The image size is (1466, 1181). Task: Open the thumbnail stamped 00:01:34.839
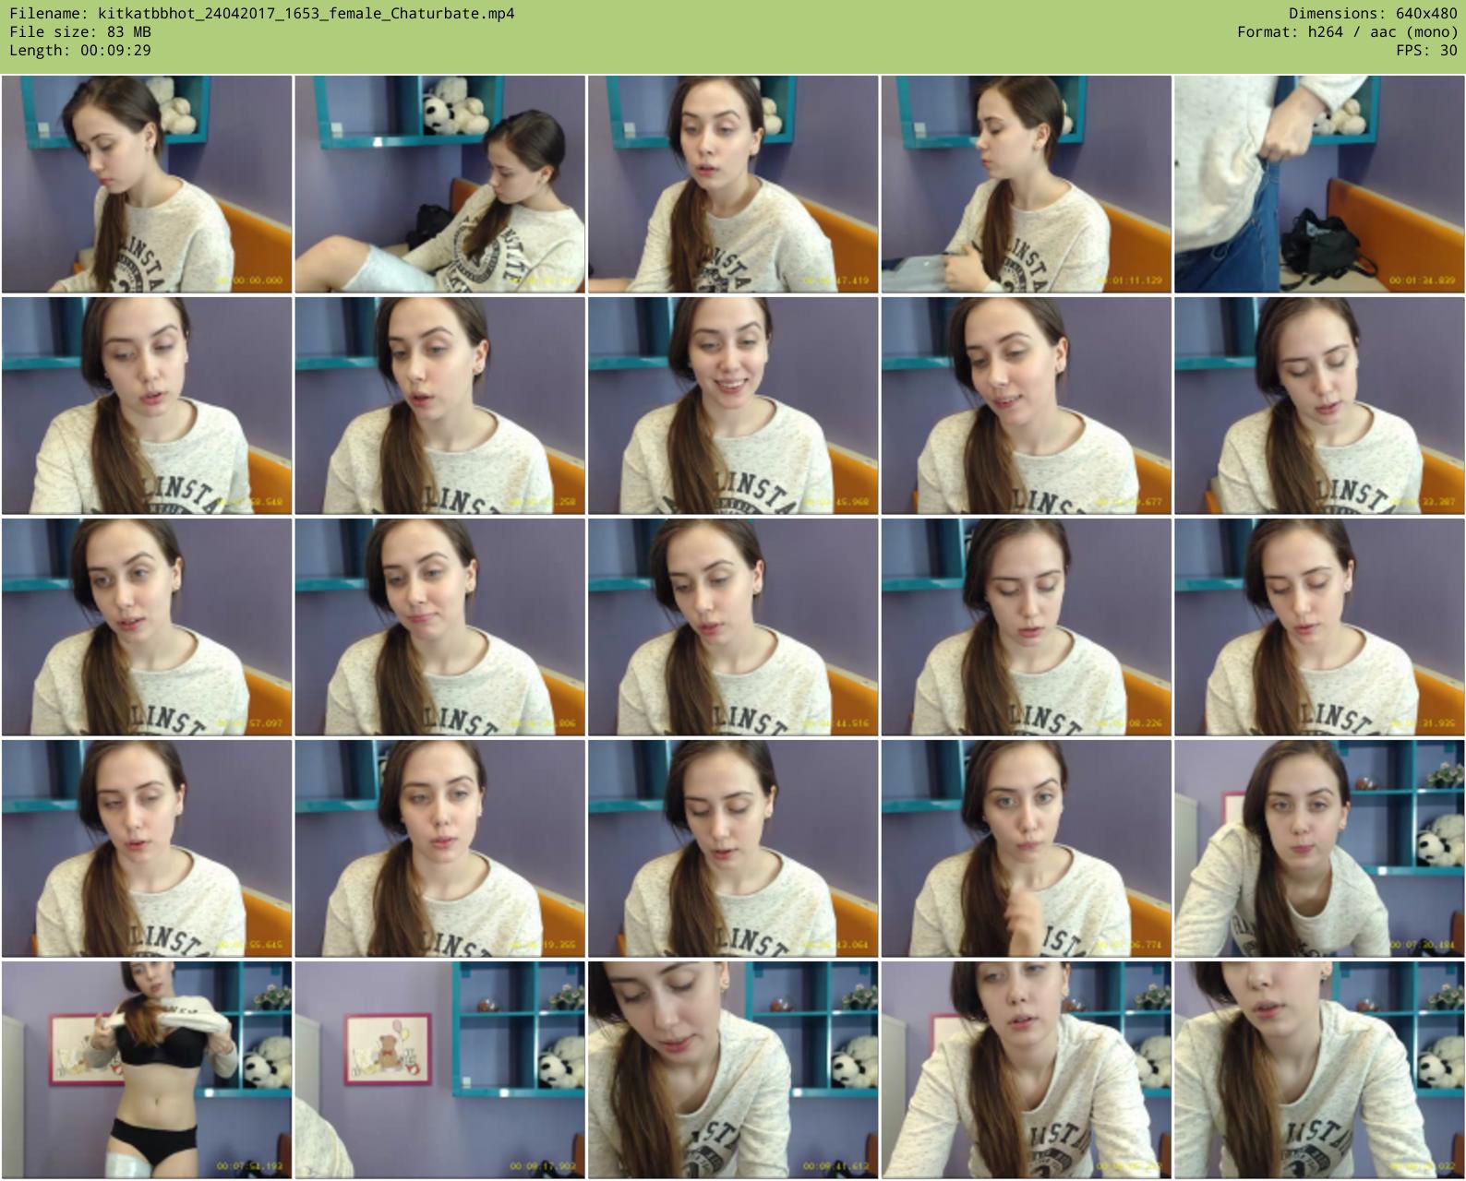point(1319,185)
